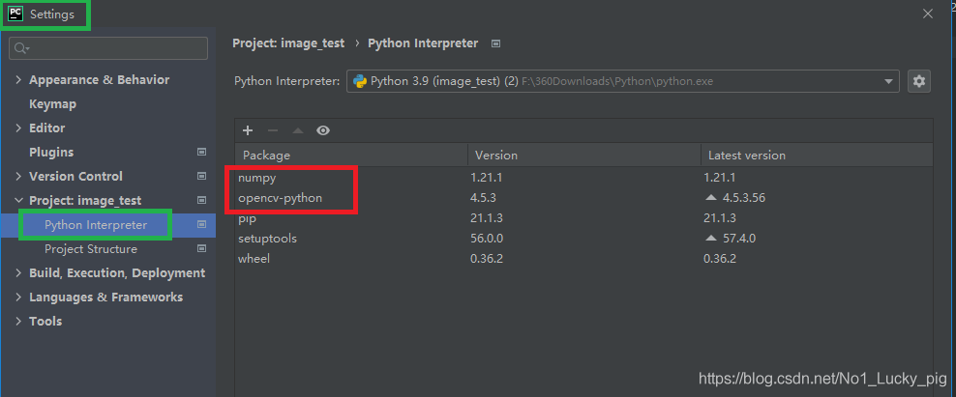This screenshot has width=956, height=397.
Task: Click the project-level icon beside Project Structure
Action: (x=202, y=249)
